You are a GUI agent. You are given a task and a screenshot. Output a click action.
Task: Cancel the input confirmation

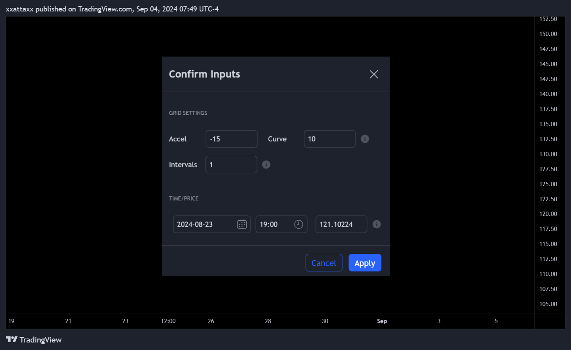(324, 263)
